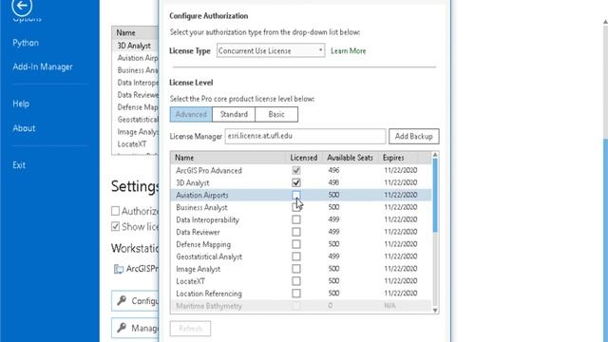Uncheck the Show license checkbox under Settings

pos(115,226)
